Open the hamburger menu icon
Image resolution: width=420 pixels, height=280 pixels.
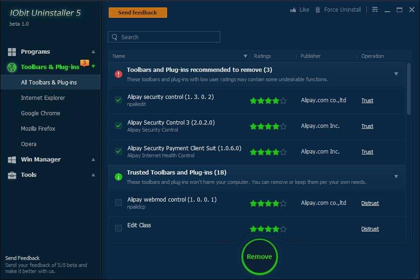tap(375, 10)
